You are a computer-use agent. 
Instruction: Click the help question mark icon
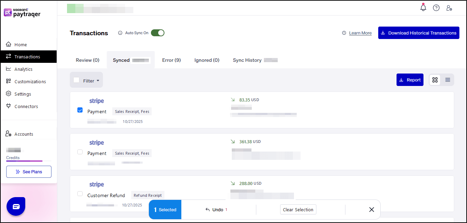(436, 8)
